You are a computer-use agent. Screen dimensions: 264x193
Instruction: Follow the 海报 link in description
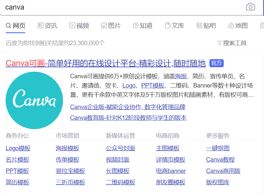point(181,76)
